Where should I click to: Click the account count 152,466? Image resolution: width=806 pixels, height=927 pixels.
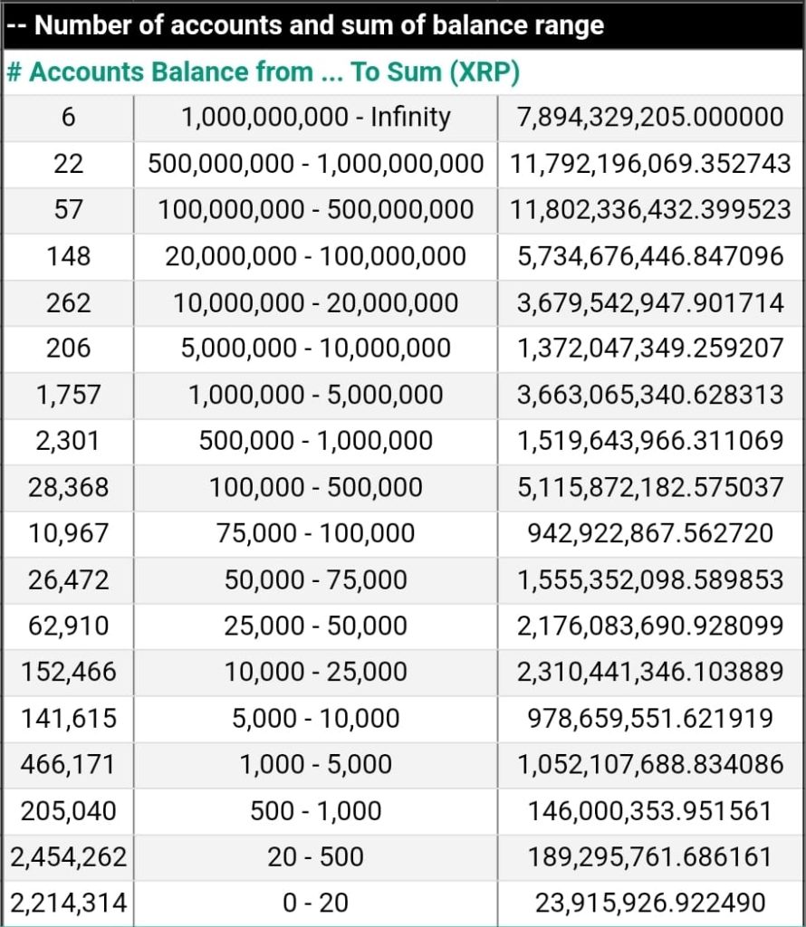pyautogui.click(x=68, y=672)
